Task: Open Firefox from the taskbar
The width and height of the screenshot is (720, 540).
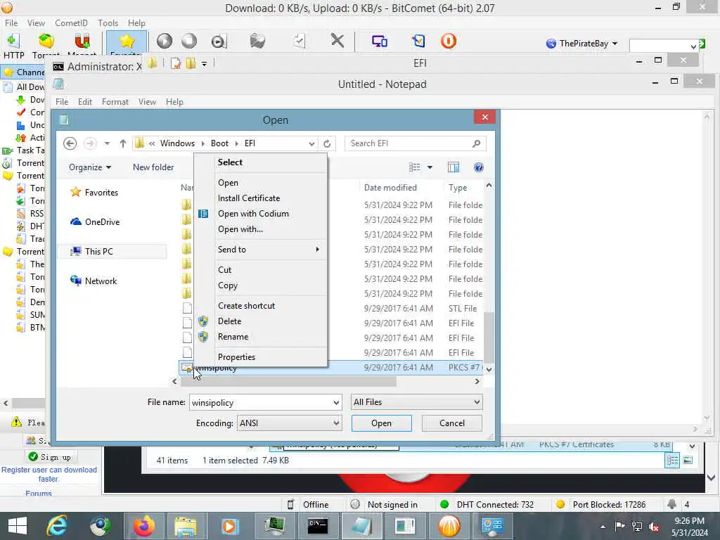Action: 143,526
